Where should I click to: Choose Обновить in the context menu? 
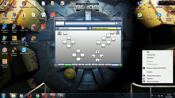coord(157,57)
